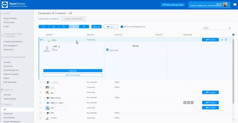Click the add contact toolbar icon

pyautogui.click(x=54, y=26)
